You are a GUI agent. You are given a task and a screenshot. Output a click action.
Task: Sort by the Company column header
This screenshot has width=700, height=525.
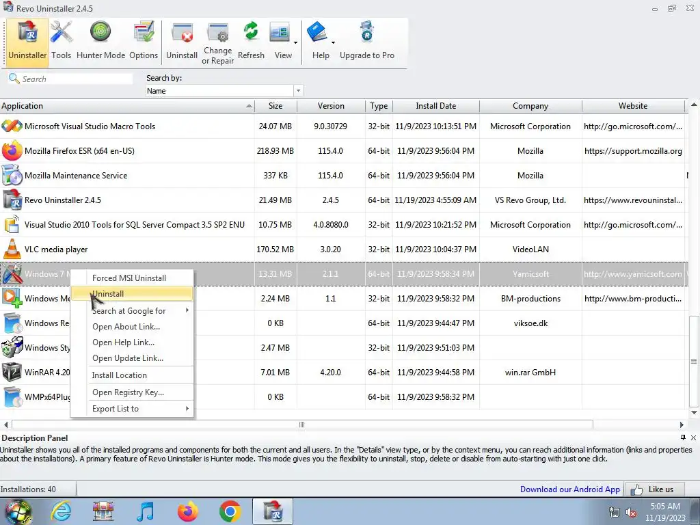pyautogui.click(x=530, y=106)
